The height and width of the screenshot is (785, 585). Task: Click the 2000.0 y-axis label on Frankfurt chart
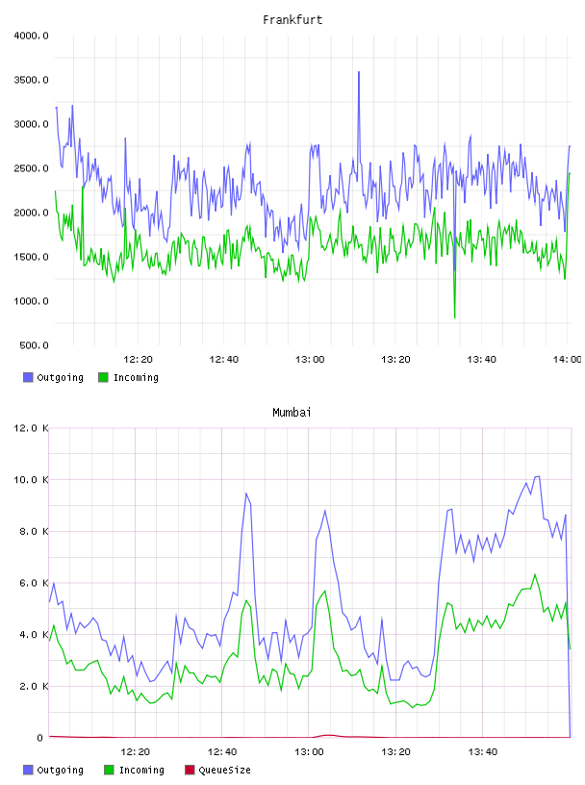31,213
